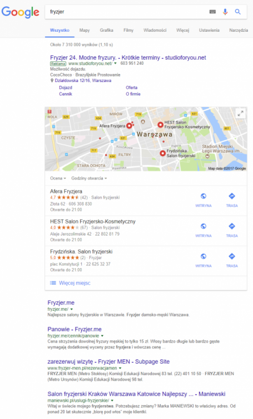Start voice search with microphone icon
Image resolution: width=253 pixels, height=419 pixels.
coord(225,12)
